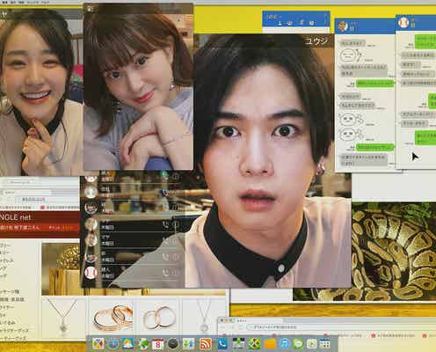
Task: Select the second video call window from the left
Action: (138, 86)
